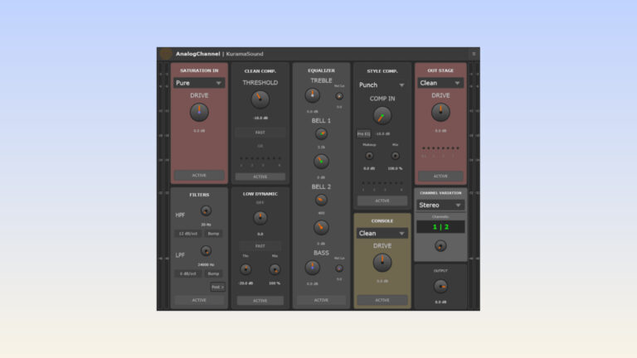637x358 pixels.
Task: Click the Out Stage DRIVE knob
Action: point(440,112)
